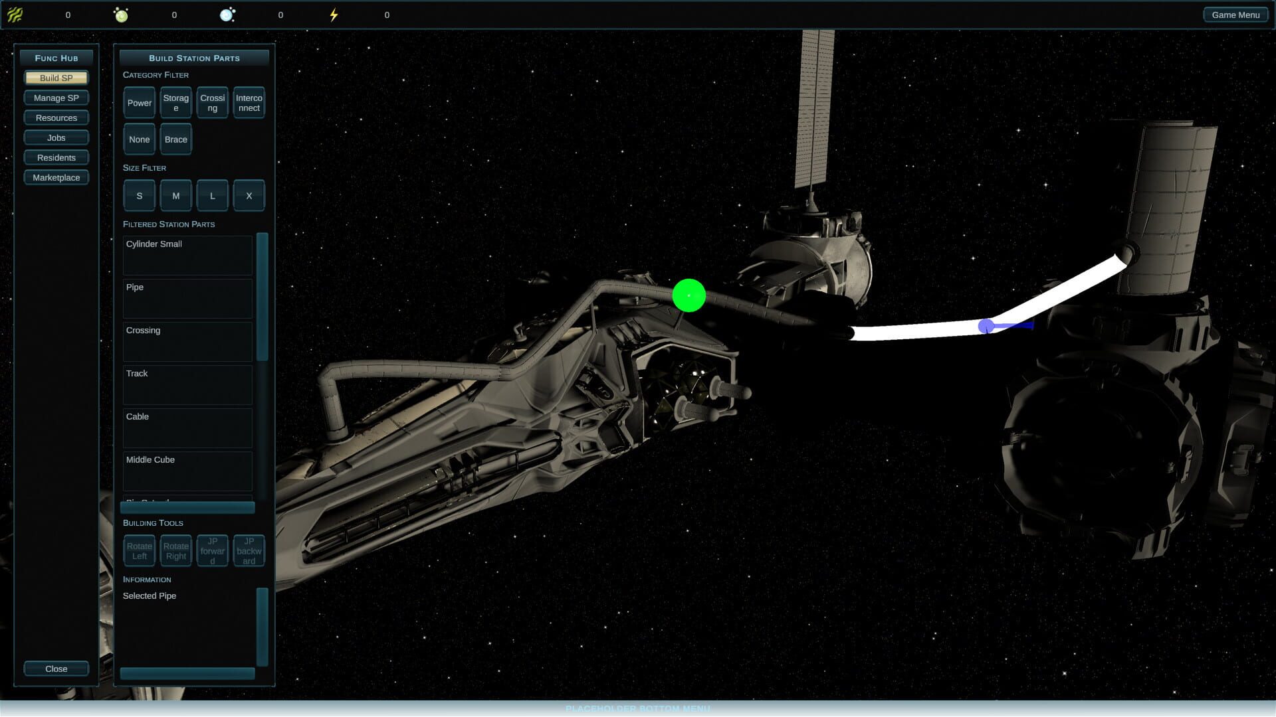Enable the Storage category filter
Screen dimensions: 1276x717
tap(175, 102)
